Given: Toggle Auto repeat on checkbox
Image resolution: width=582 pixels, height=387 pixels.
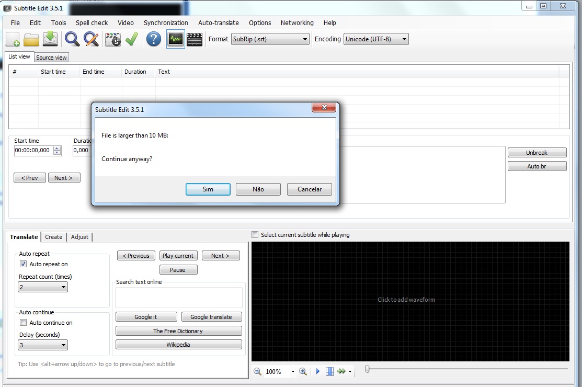Looking at the screenshot, I should pos(23,264).
